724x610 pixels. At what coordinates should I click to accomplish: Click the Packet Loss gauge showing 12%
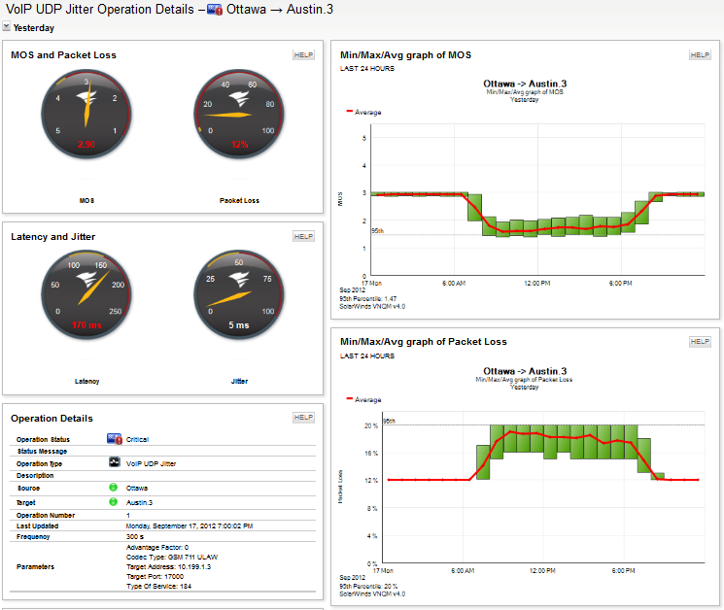[239, 114]
